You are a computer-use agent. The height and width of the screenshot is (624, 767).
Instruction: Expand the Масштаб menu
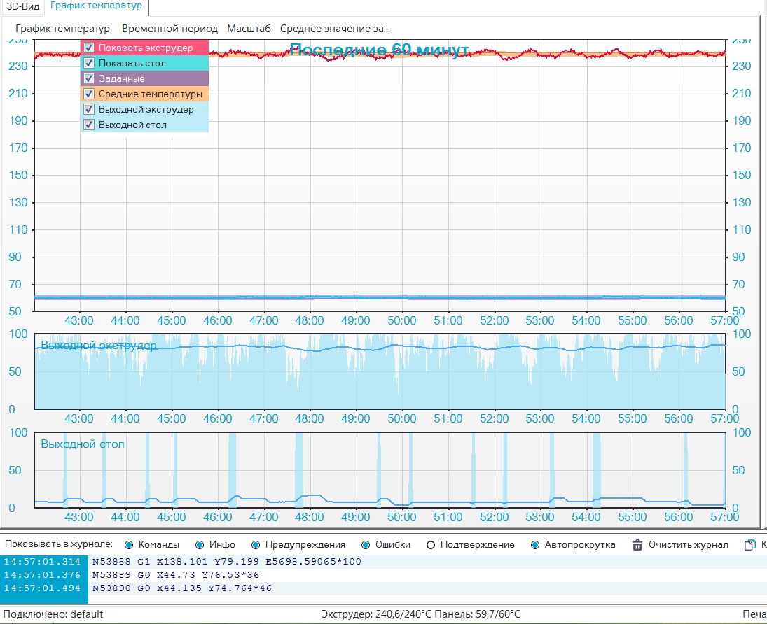[249, 29]
